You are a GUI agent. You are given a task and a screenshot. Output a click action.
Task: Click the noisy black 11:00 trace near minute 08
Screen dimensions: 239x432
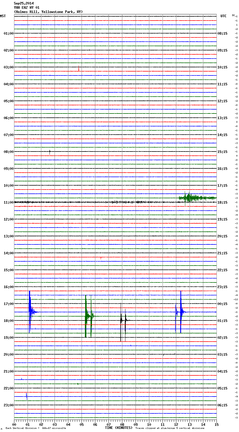(122, 202)
